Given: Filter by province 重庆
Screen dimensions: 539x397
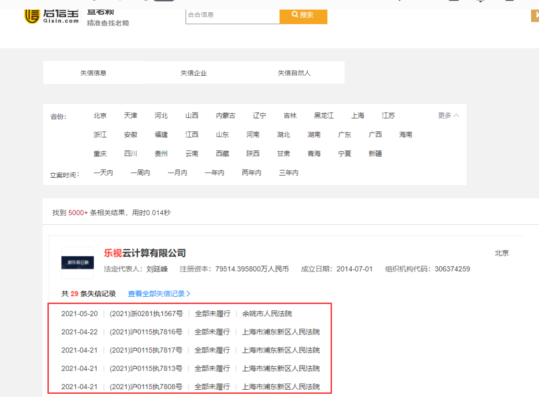Looking at the screenshot, I should pos(100,154).
